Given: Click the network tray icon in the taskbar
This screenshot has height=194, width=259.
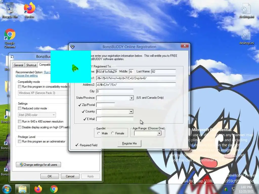Looking at the screenshot, I should click(233, 189).
